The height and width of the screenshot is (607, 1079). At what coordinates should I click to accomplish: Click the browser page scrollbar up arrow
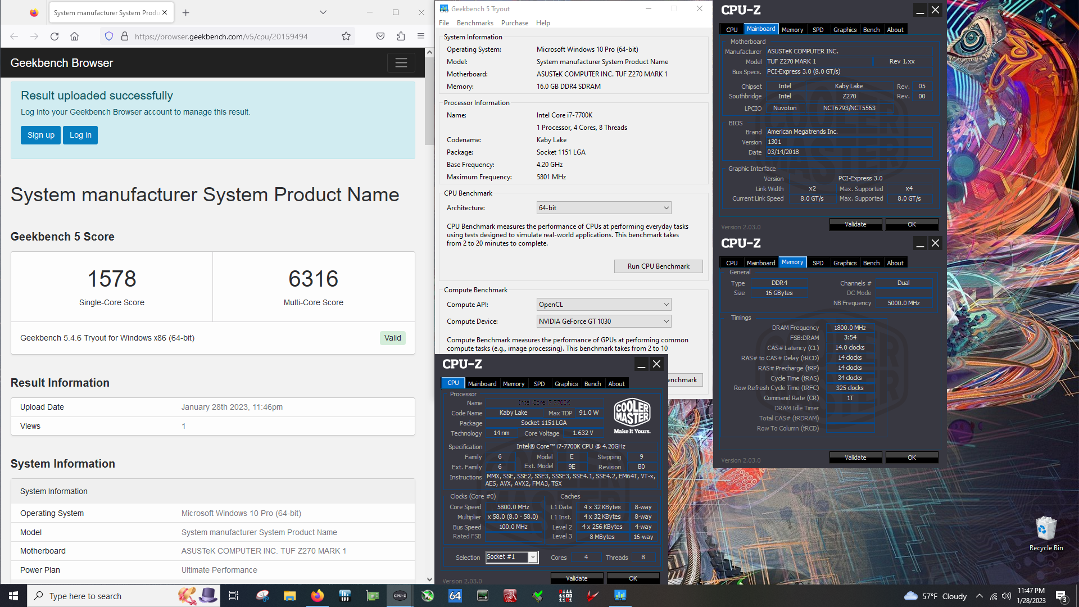coord(429,52)
